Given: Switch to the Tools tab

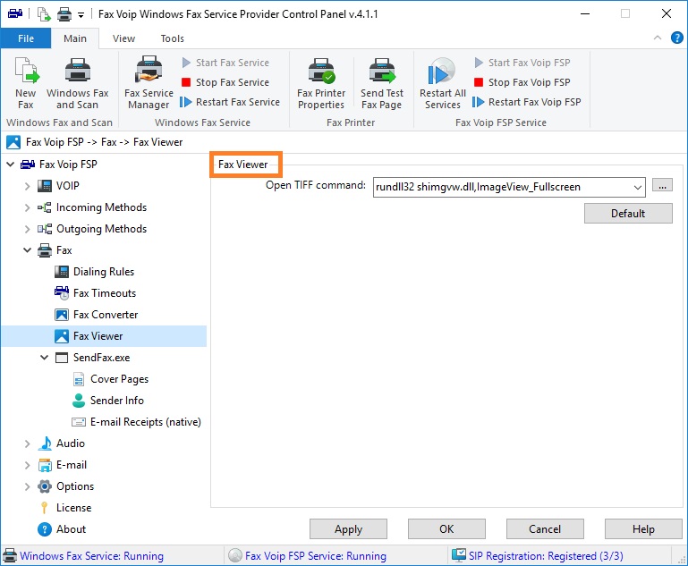Looking at the screenshot, I should 172,38.
